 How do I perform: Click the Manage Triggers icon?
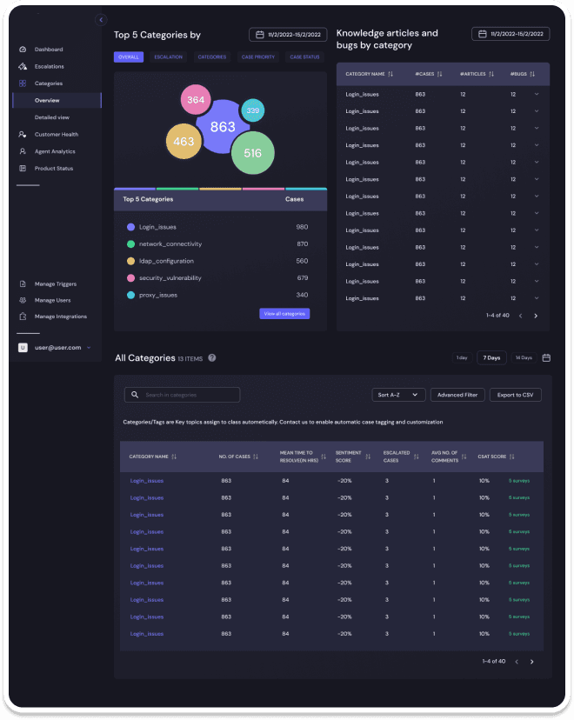point(23,283)
